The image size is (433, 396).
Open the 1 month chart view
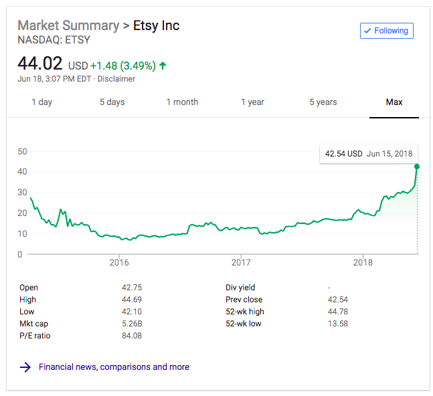point(182,102)
